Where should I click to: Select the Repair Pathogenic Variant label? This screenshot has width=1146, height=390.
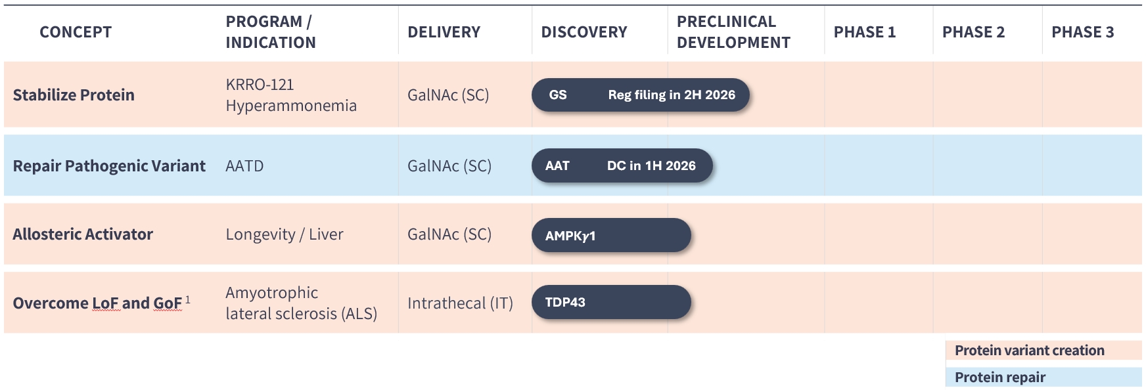tap(109, 165)
